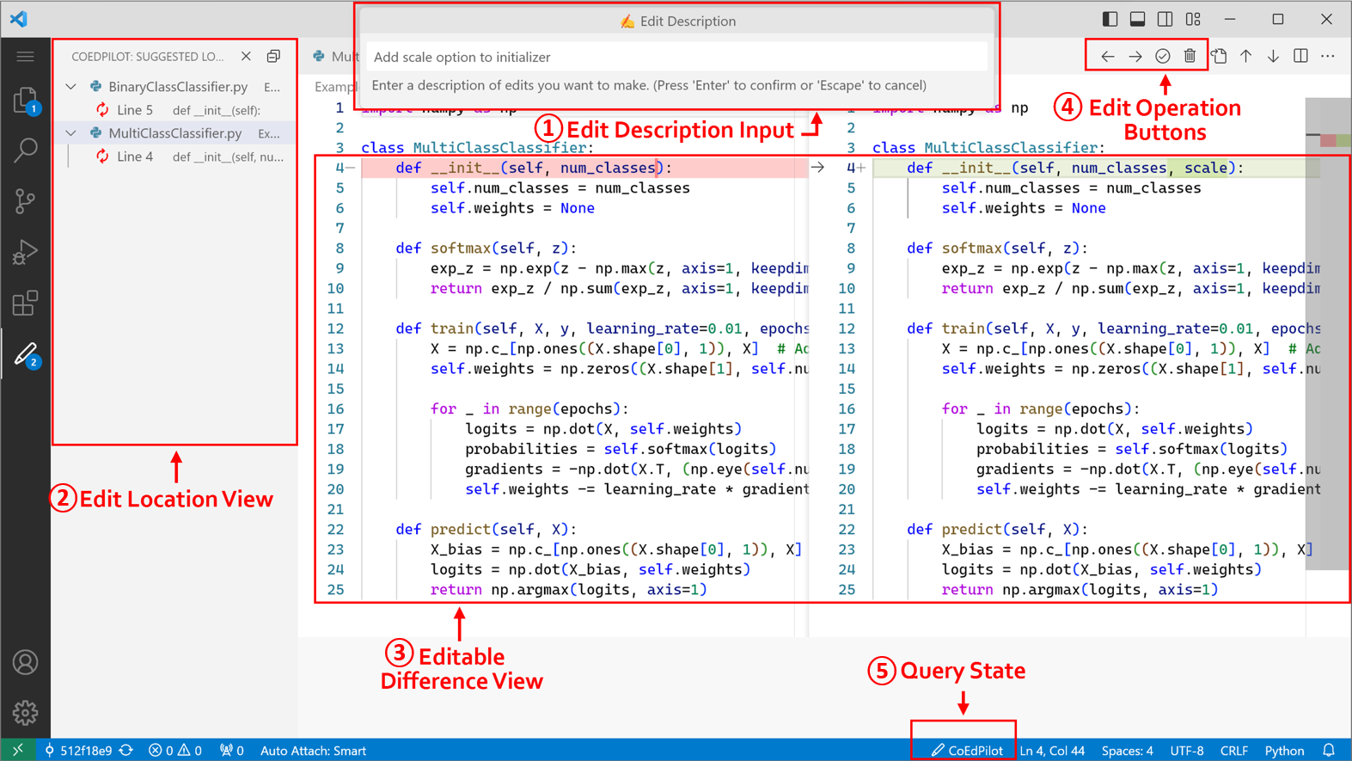Image resolution: width=1352 pixels, height=761 pixels.
Task: Open the errors and warnings problems indicator
Action: coord(175,751)
